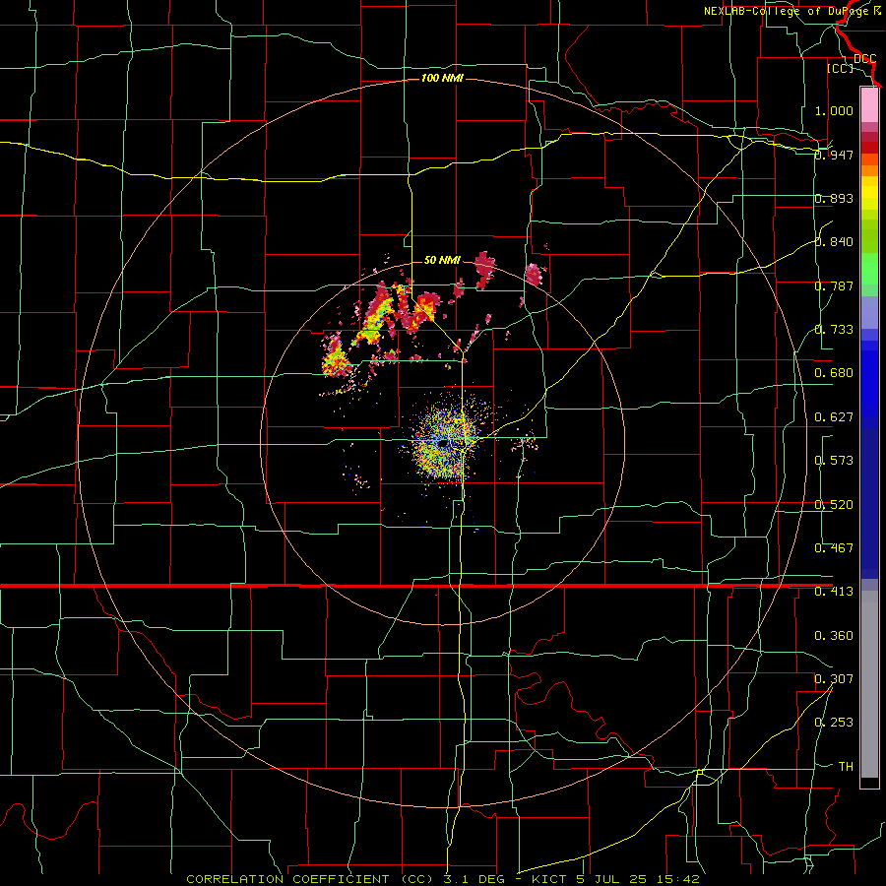
Task: Click the DCC label above the color bar
Action: [x=864, y=59]
